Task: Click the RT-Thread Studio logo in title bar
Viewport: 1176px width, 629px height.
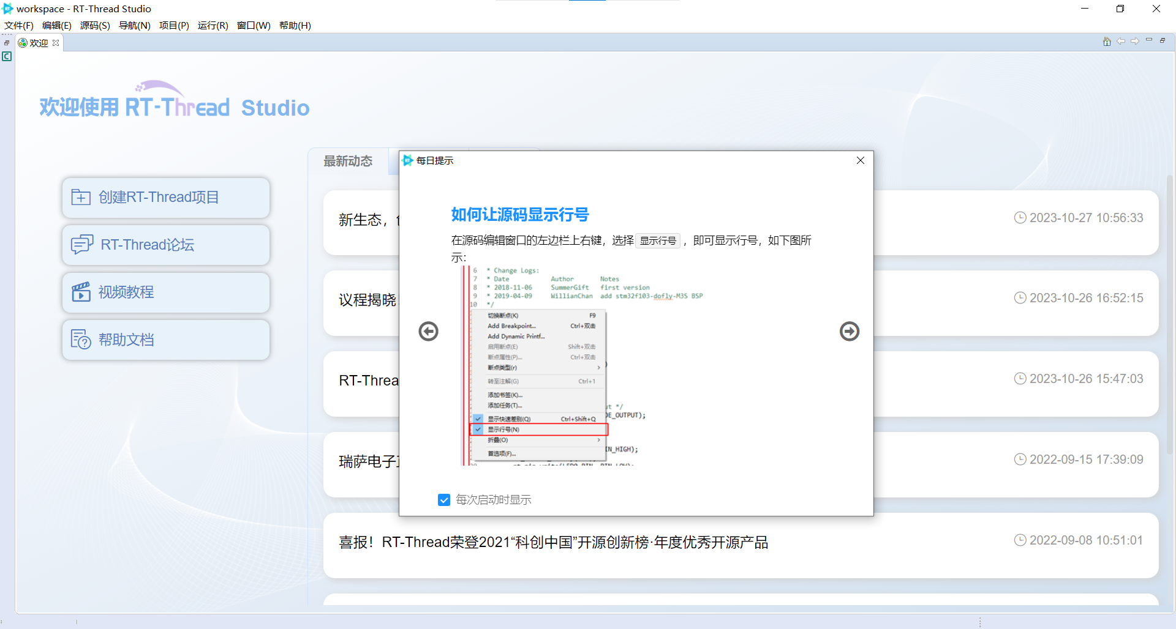Action: (8, 9)
